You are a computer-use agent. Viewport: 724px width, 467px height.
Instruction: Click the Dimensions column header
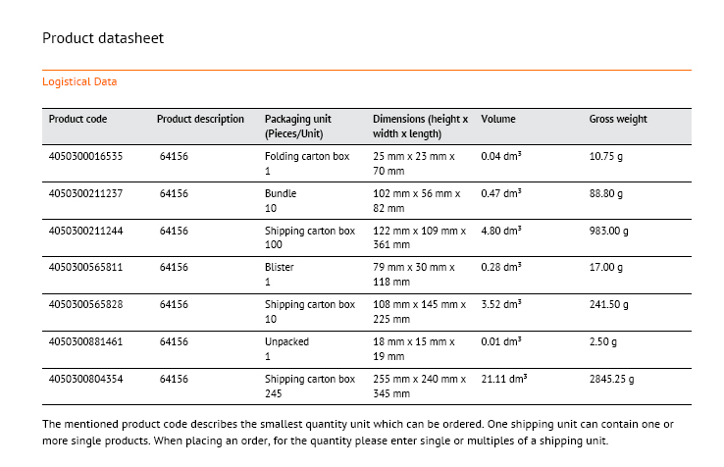(x=420, y=127)
